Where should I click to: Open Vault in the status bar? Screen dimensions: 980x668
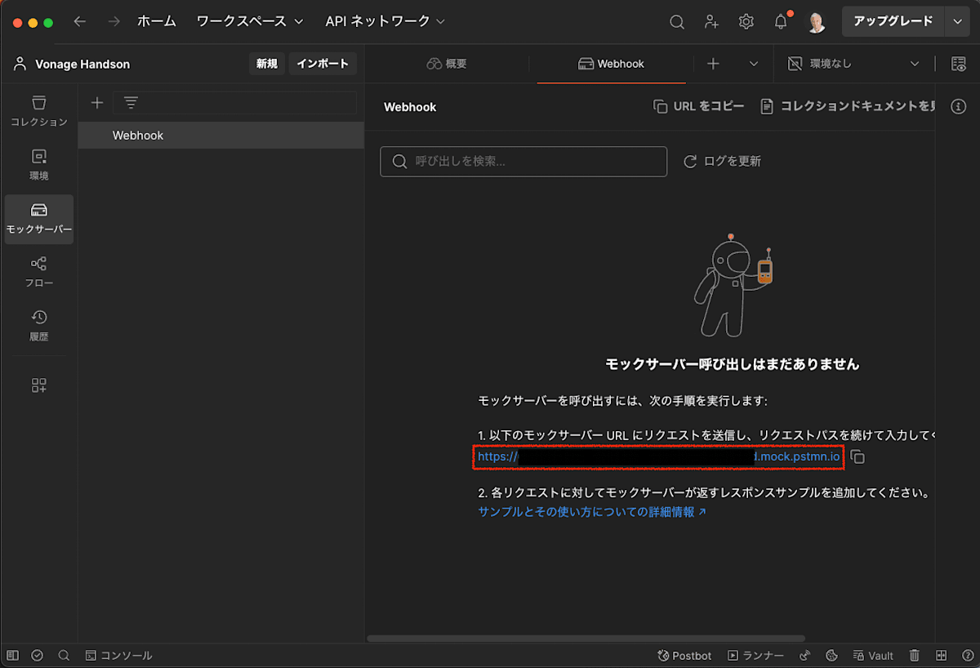873,655
